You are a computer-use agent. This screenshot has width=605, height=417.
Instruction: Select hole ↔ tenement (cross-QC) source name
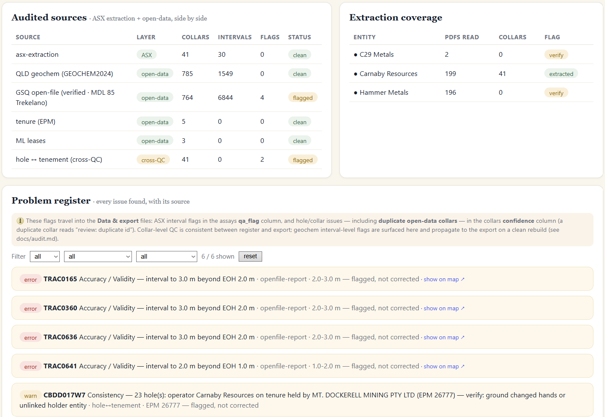(59, 160)
